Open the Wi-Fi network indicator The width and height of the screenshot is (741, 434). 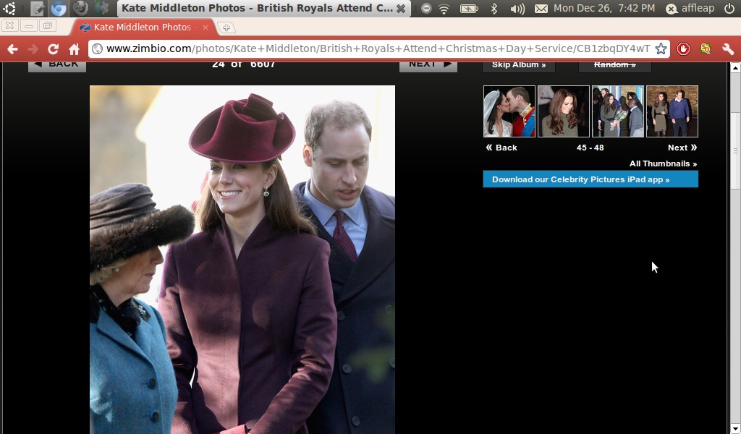[444, 9]
